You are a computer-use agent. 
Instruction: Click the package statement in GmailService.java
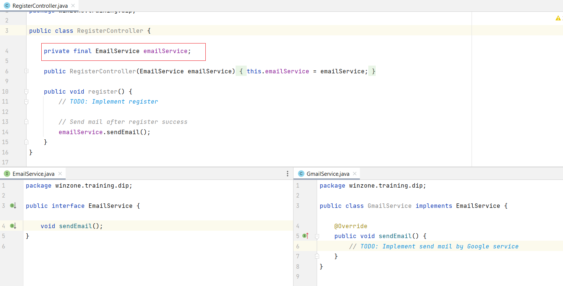click(373, 185)
